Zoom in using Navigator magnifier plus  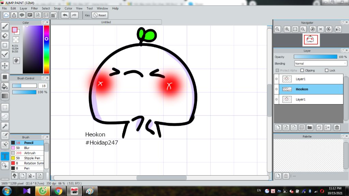(287, 29)
